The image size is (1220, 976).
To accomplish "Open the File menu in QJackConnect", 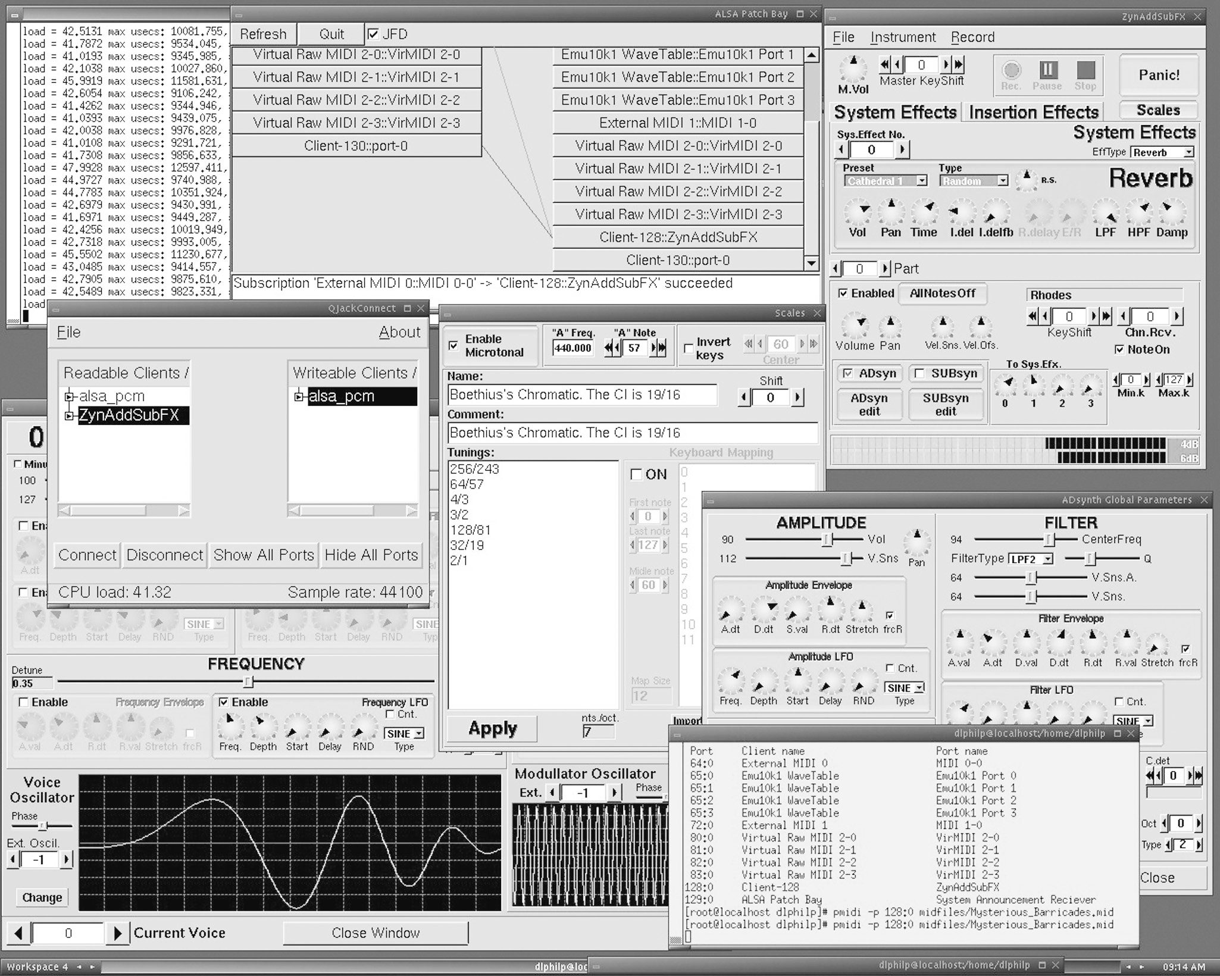I will click(x=68, y=332).
